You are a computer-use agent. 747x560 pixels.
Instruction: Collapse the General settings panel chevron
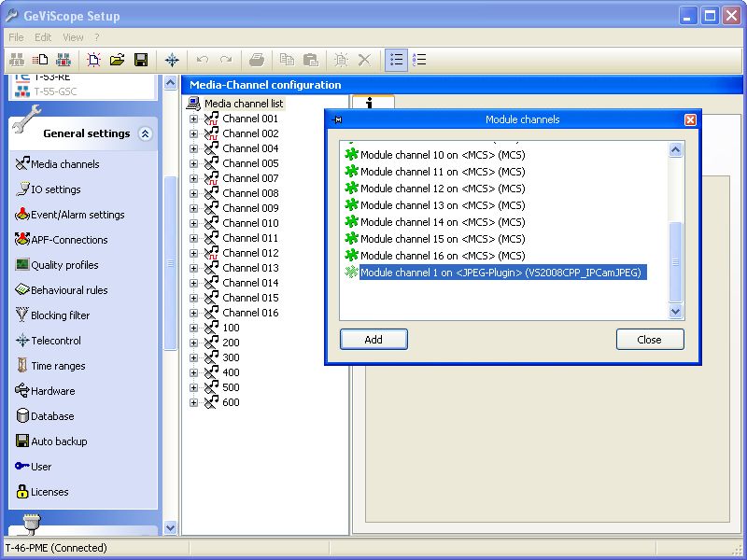145,133
